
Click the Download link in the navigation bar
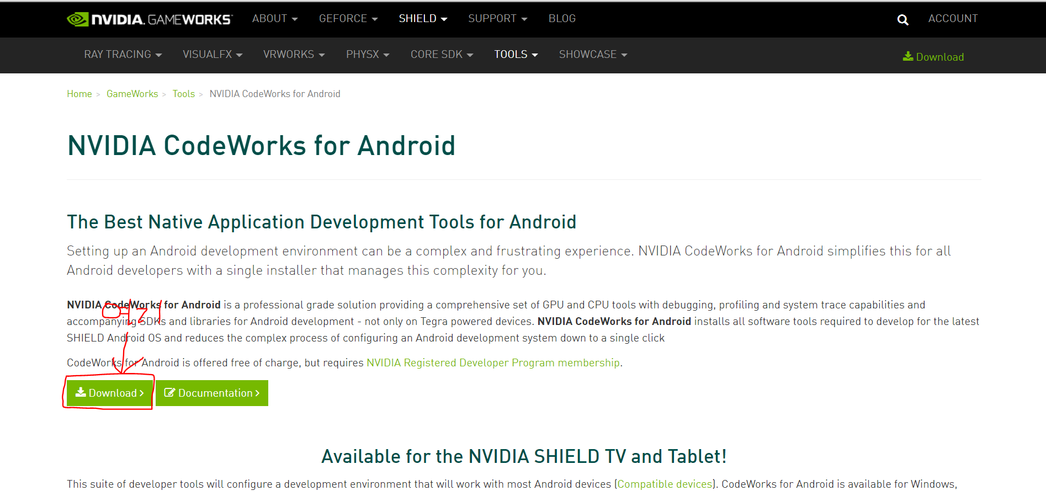(933, 57)
